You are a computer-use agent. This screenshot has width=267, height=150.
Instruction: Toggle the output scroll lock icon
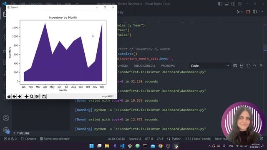point(242,66)
